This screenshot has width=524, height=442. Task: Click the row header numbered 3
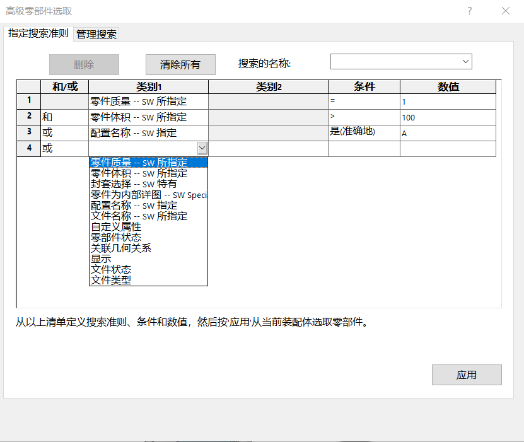[x=28, y=132]
